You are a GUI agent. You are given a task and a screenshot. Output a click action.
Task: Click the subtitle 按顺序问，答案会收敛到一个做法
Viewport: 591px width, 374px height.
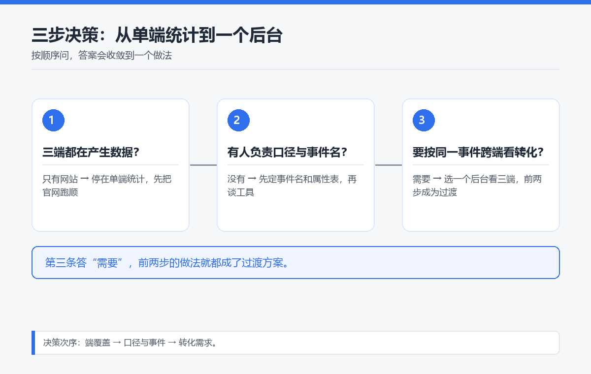(101, 56)
